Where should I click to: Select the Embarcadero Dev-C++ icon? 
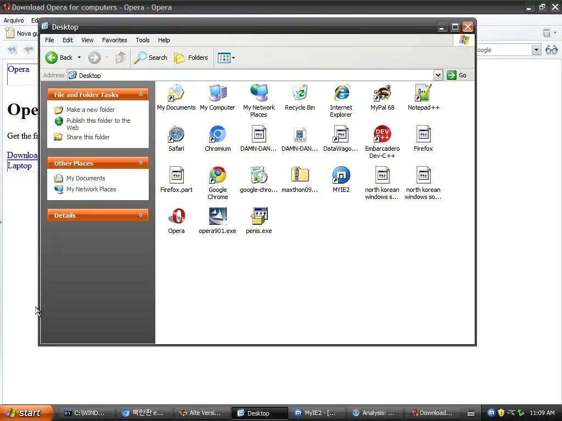(382, 142)
